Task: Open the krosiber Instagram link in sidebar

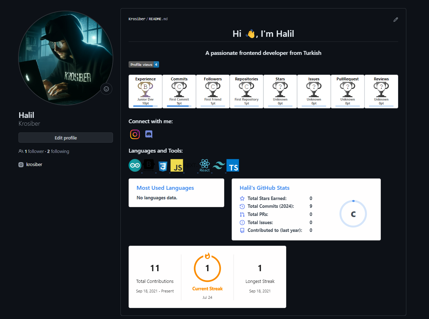Action: click(x=34, y=164)
